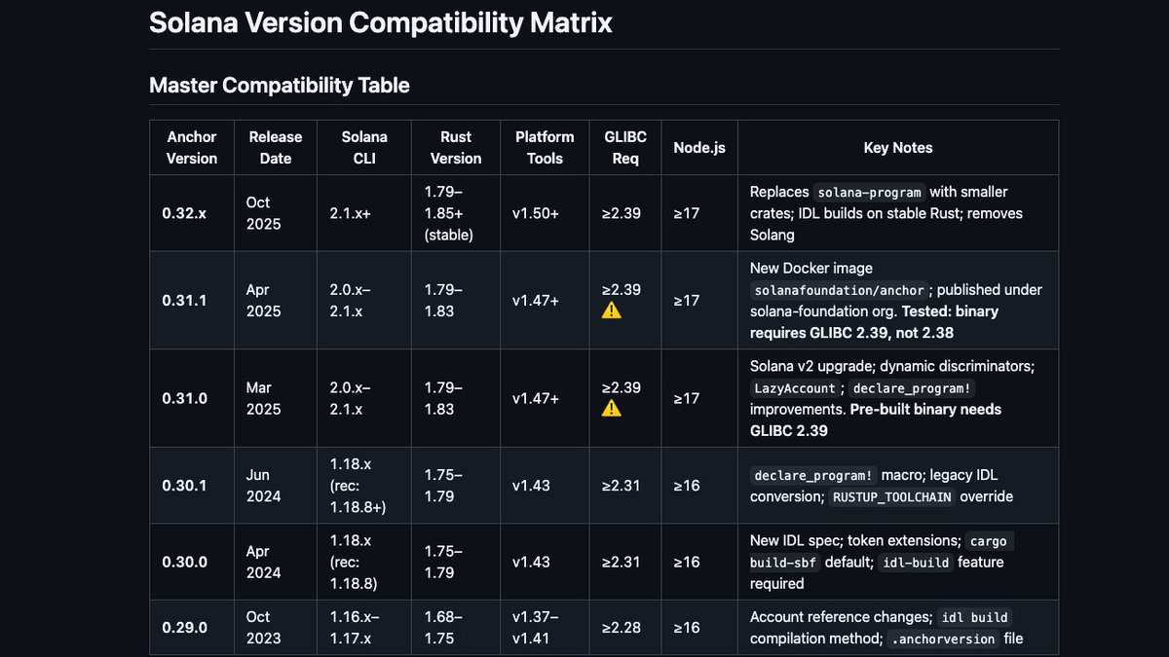The height and width of the screenshot is (657, 1169).
Task: Click the v1.43 cell in the 0.30.1 row
Action: 545,486
